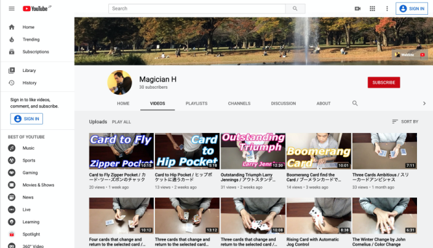Screen dimensions: 433x248
Task: Click the Live icon in sidebar
Action: 12,209
